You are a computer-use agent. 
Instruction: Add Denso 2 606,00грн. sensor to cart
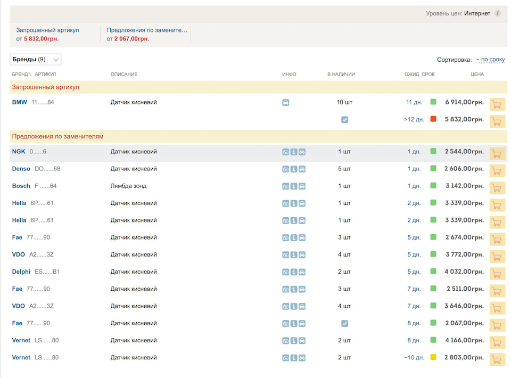(497, 171)
